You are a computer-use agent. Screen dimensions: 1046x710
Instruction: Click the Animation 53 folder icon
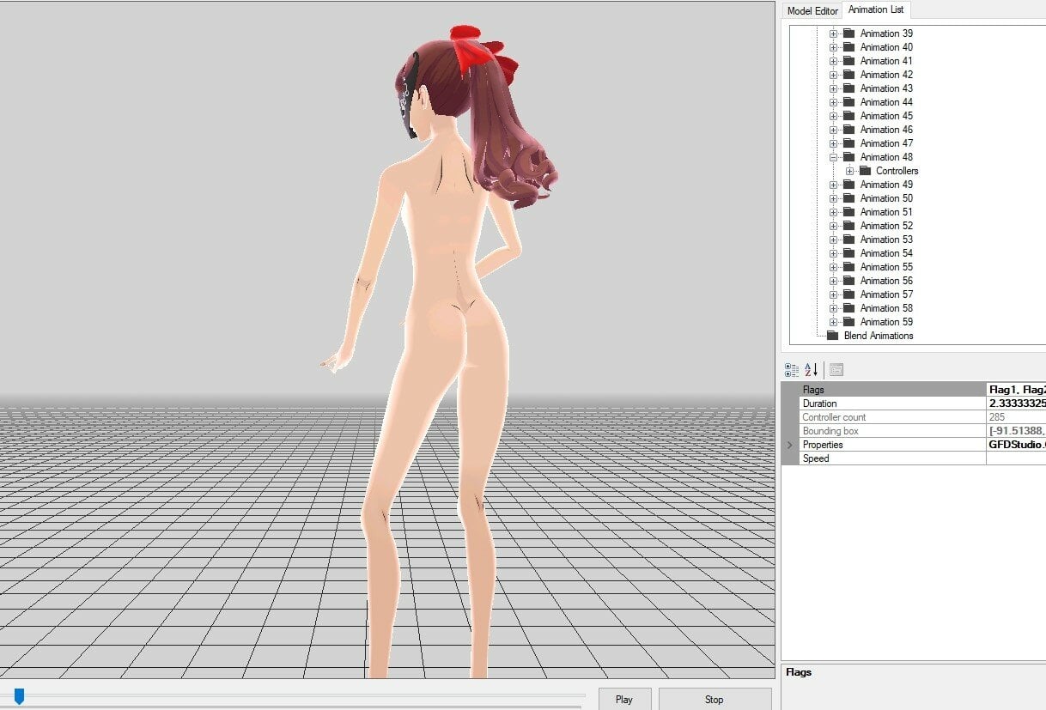(848, 240)
